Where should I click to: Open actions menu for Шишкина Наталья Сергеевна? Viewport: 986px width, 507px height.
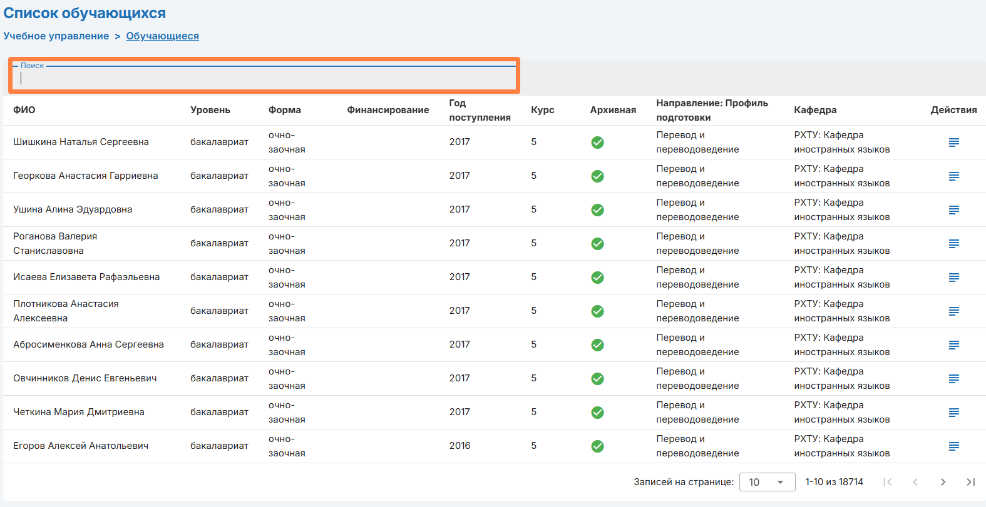(x=953, y=143)
